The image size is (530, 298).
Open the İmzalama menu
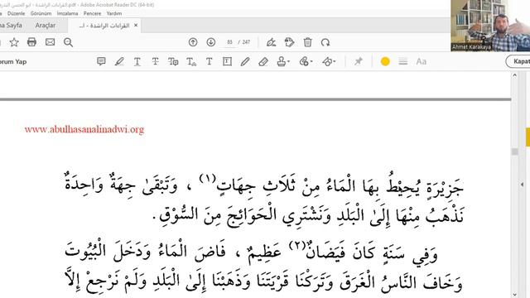(67, 13)
